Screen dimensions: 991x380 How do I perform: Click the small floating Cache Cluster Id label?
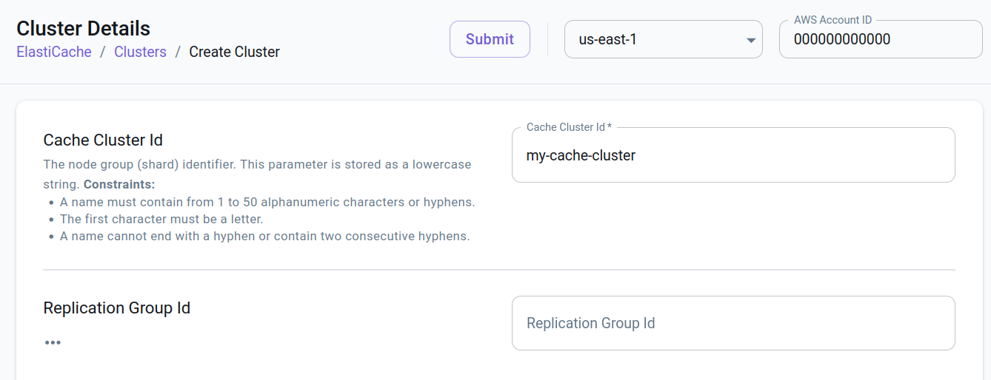coord(569,127)
